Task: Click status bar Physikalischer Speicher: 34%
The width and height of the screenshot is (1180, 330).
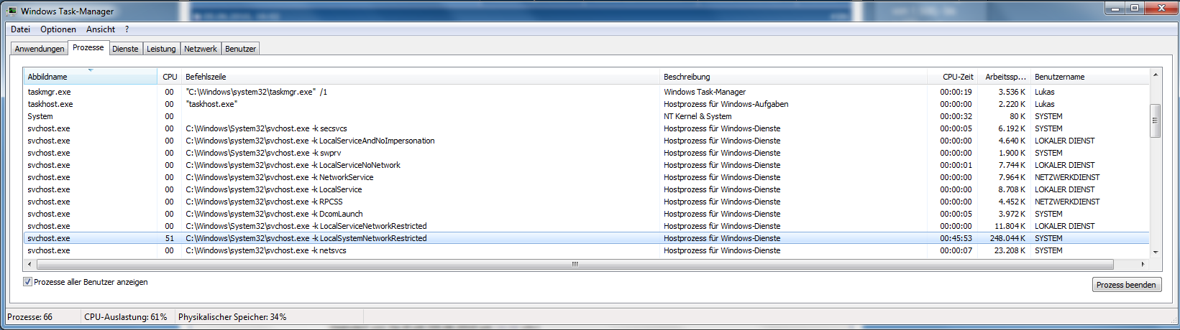Action: coord(232,316)
